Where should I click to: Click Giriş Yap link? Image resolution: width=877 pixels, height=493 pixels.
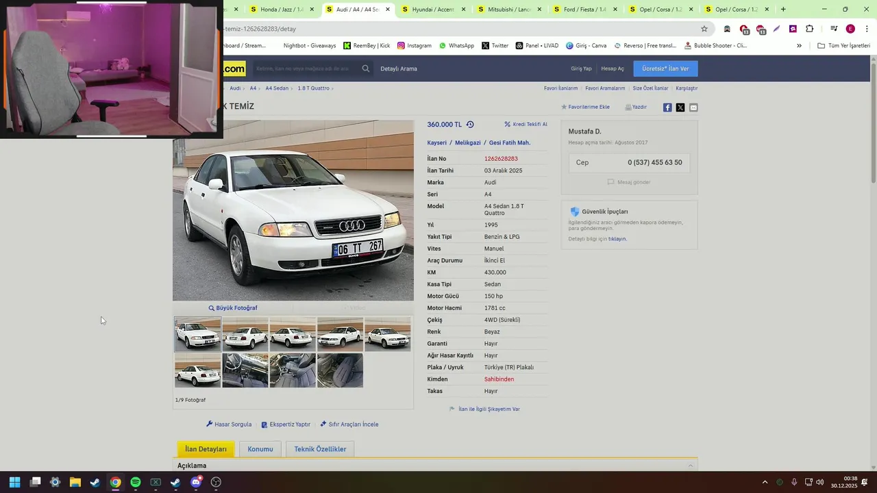[x=581, y=68]
